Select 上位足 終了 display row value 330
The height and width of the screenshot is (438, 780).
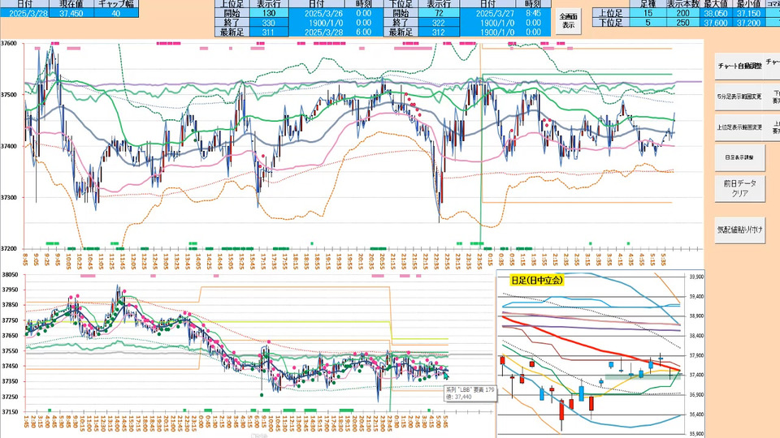tap(269, 23)
